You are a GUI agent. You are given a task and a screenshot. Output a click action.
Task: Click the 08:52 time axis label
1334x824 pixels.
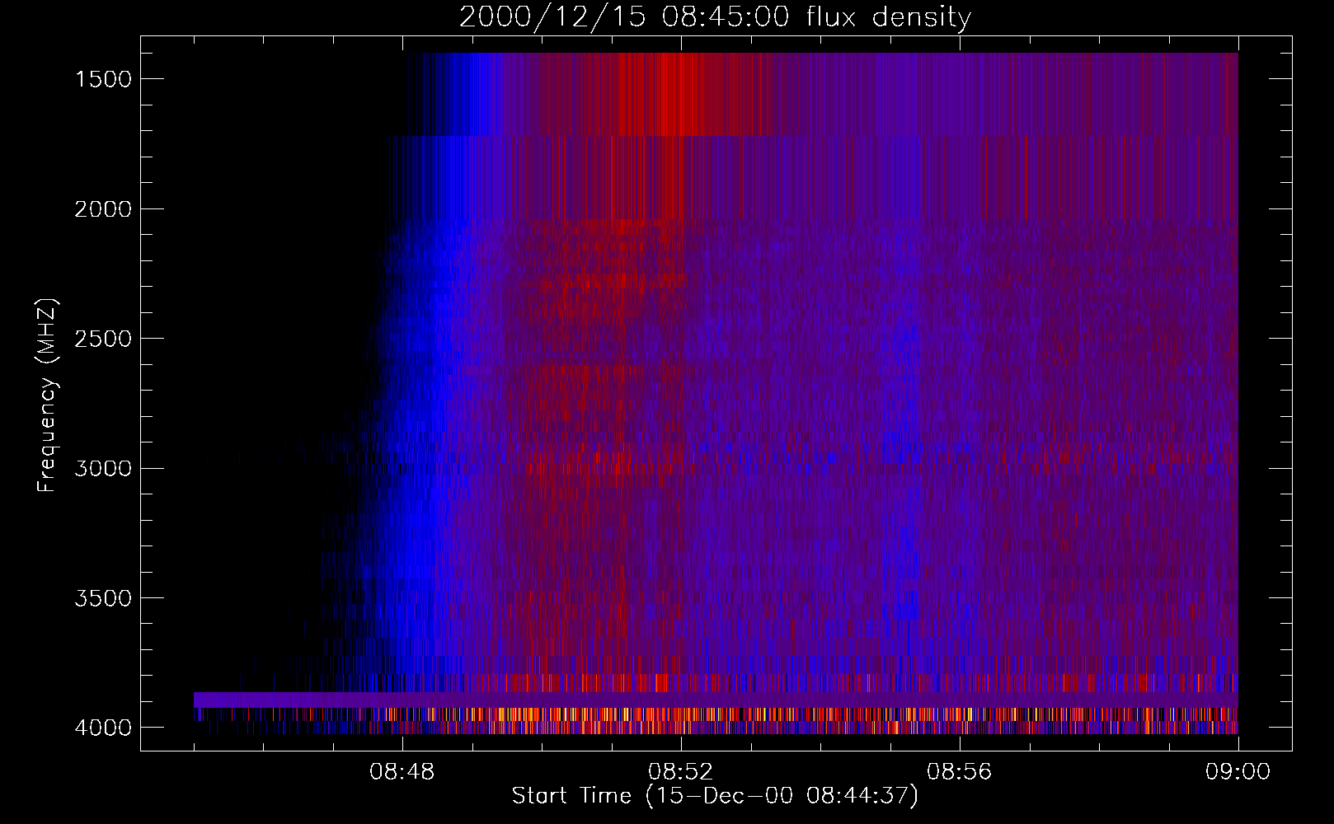pyautogui.click(x=681, y=772)
